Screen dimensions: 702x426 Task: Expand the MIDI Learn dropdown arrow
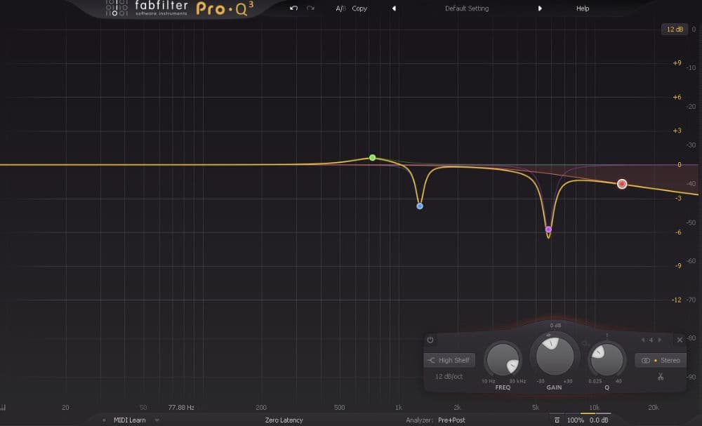click(157, 420)
